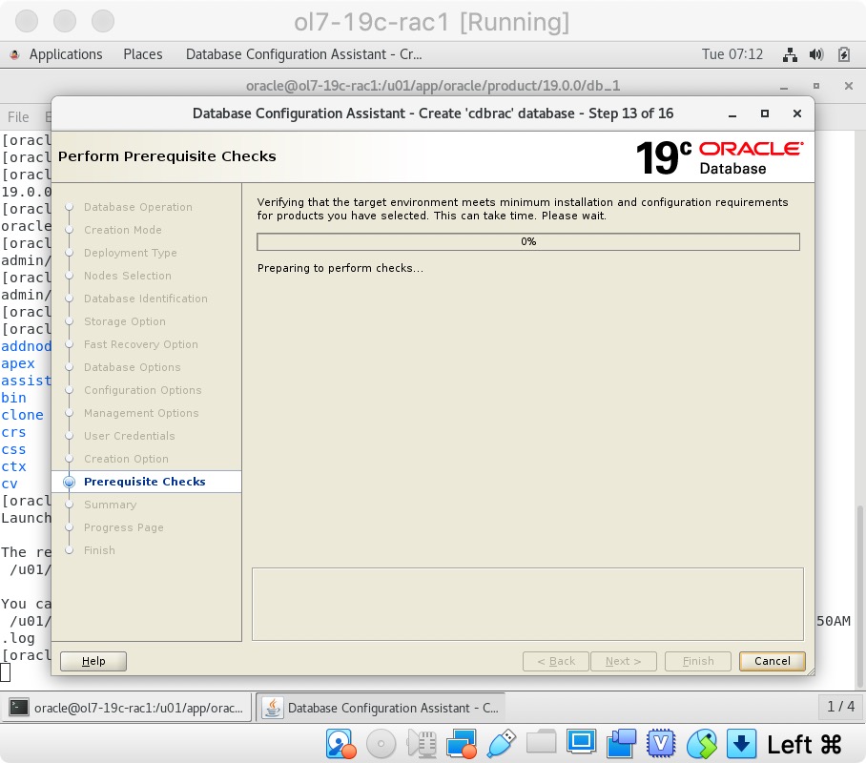This screenshot has width=866, height=763.
Task: Click the VirtualBox network adapters icon
Action: pyautogui.click(x=462, y=744)
